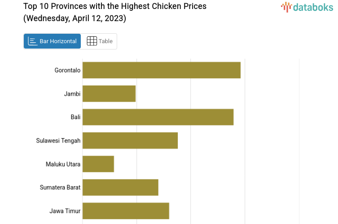This screenshot has height=224, width=338.
Task: Select the Jawa Timur bar
Action: [x=126, y=211]
